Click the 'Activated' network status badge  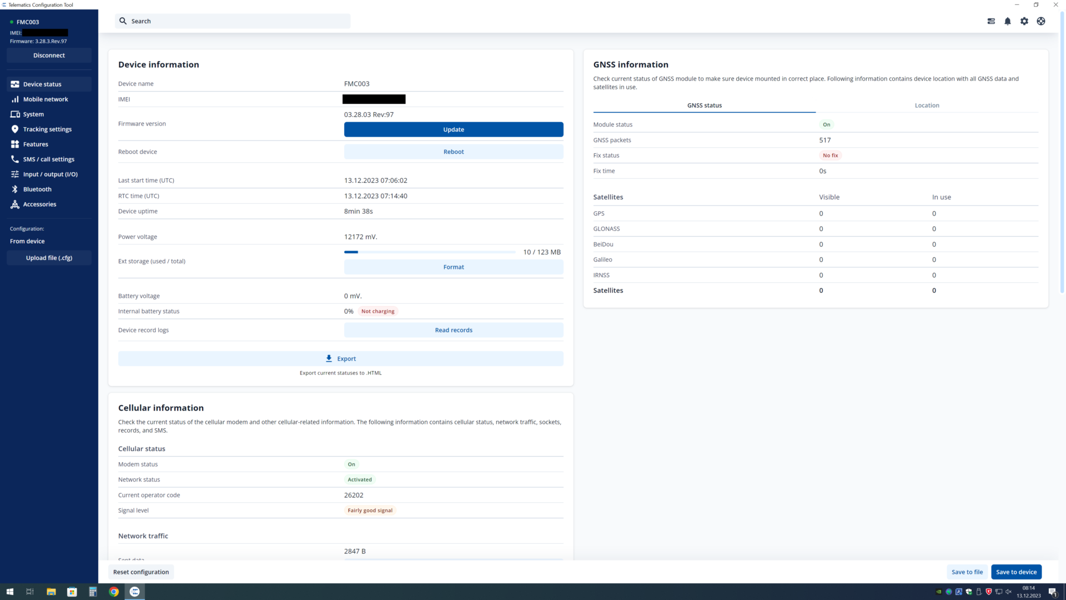coord(360,480)
